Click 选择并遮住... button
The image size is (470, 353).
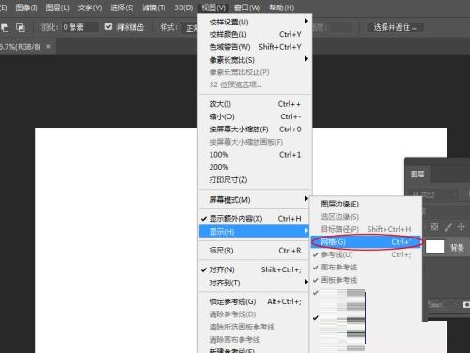(x=396, y=27)
